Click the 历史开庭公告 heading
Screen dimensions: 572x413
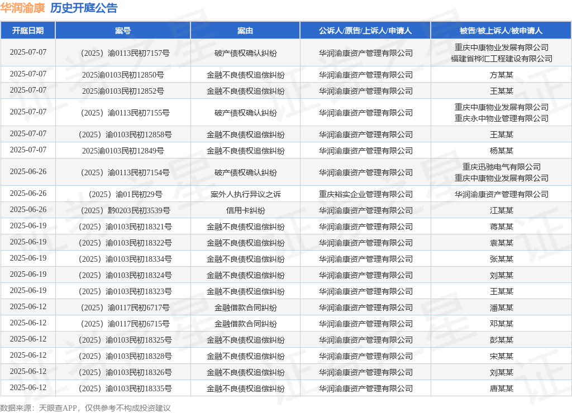pos(84,8)
